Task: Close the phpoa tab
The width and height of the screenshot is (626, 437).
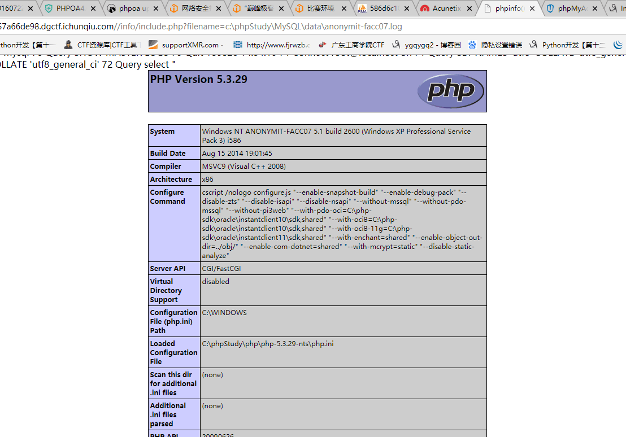Action: point(156,8)
